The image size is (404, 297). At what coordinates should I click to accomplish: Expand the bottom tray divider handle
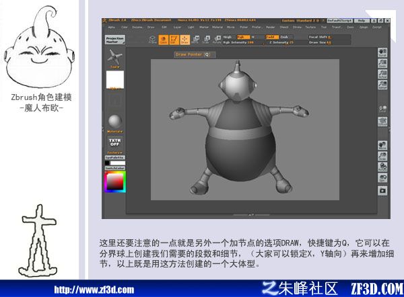251,214
